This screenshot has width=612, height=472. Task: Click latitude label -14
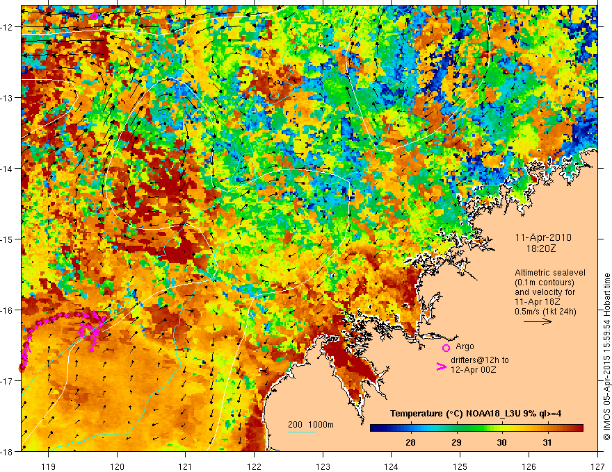7,169
